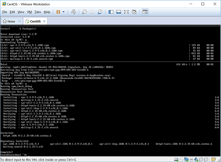The image size is (221, 162).
Task: Click the status bar hint about Ctrl+G
Action: pos(38,160)
